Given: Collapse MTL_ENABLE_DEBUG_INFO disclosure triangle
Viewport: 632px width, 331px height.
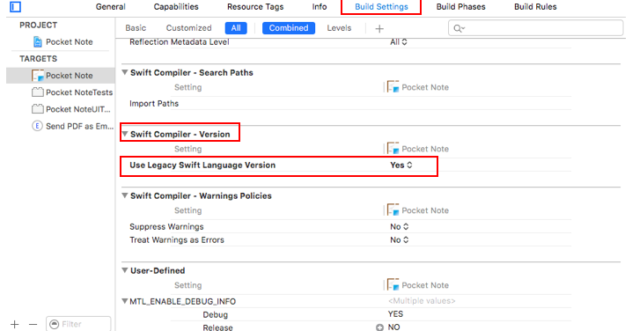Looking at the screenshot, I should coord(125,301).
